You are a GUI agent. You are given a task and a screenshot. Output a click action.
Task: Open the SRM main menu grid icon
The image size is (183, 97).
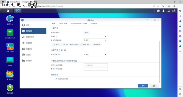point(8,11)
